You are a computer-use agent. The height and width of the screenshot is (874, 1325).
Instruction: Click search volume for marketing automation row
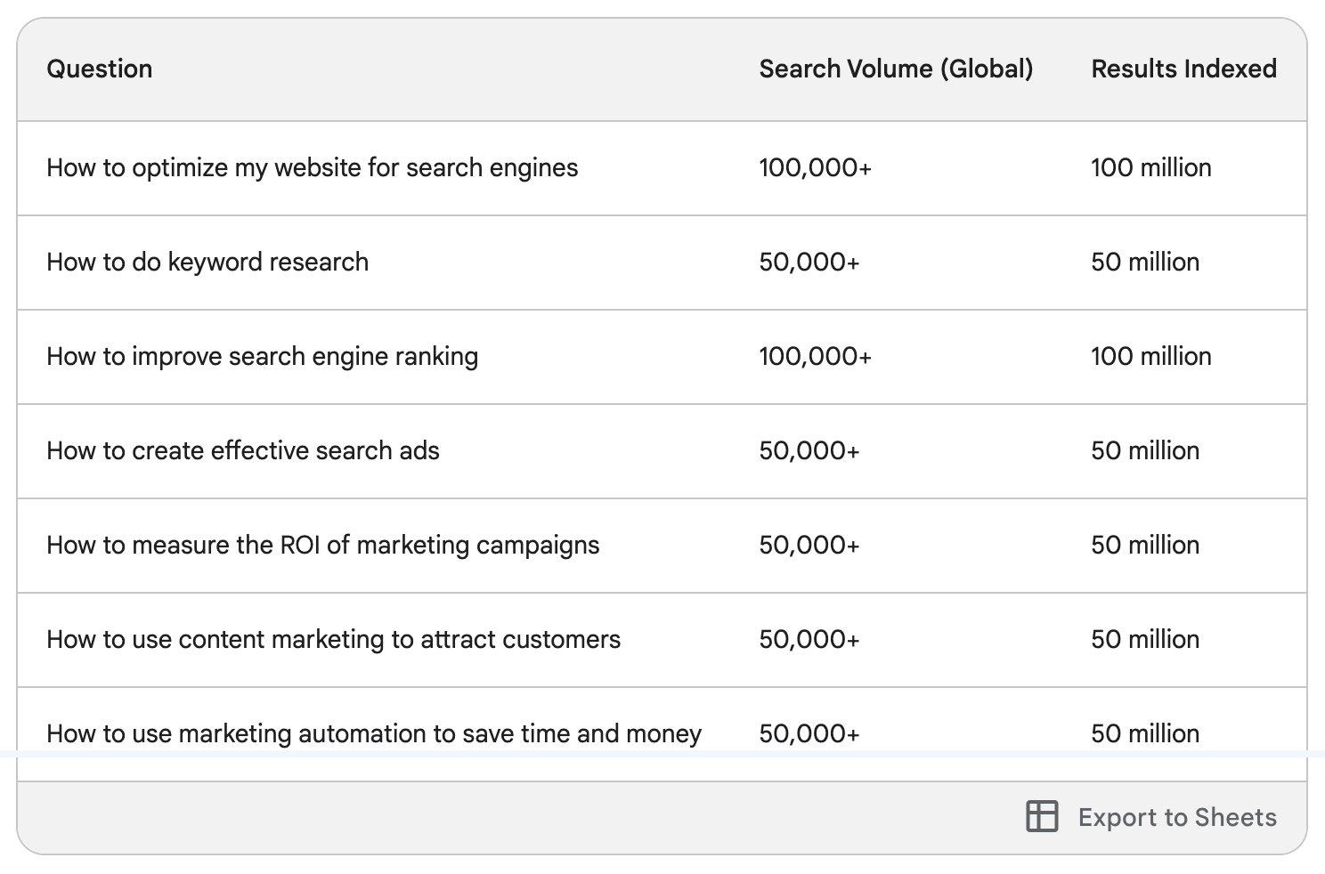[809, 733]
